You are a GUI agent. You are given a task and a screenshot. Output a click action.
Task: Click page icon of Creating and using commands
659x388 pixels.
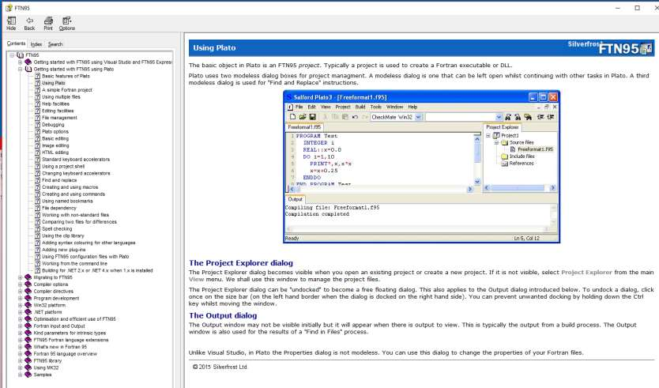click(x=37, y=194)
